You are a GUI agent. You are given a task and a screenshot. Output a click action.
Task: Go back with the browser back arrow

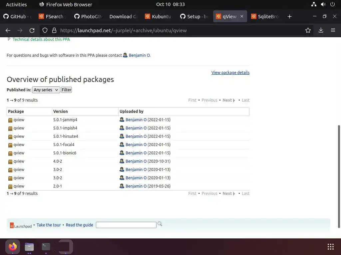click(x=8, y=31)
